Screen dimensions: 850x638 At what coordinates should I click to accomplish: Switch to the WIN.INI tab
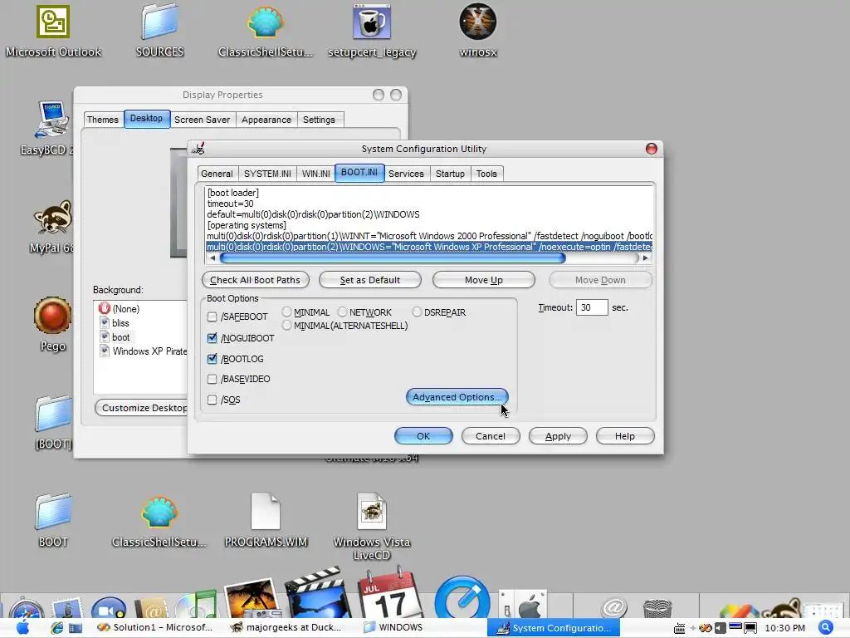pyautogui.click(x=316, y=174)
